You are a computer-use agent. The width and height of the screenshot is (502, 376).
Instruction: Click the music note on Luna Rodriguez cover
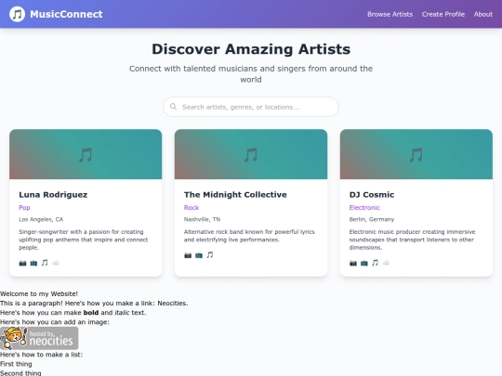pyautogui.click(x=86, y=155)
